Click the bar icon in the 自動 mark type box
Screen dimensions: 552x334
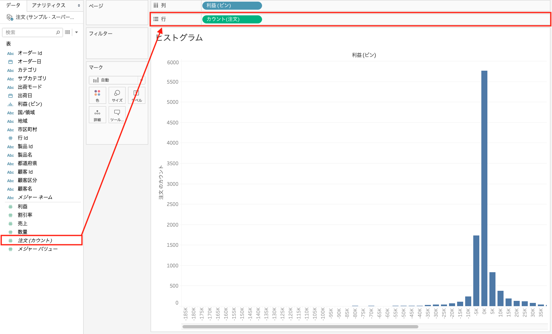(x=96, y=80)
